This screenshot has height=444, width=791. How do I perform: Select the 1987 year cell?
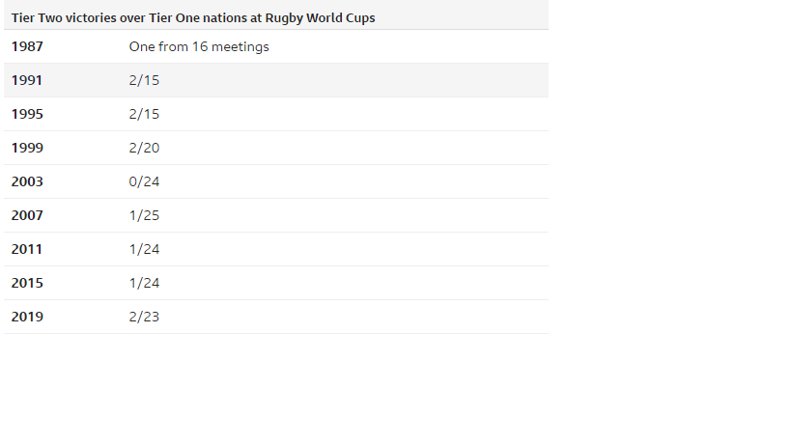coord(27,46)
